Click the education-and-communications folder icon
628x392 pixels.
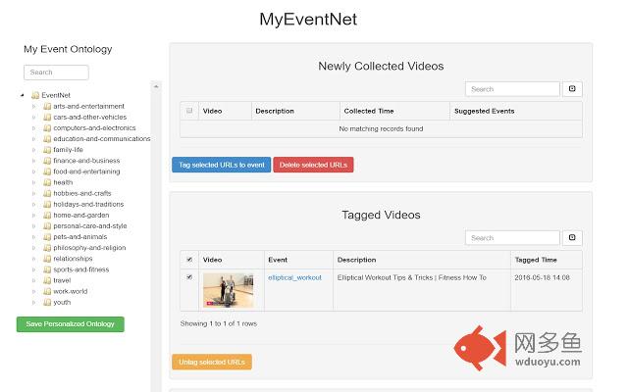tap(47, 139)
